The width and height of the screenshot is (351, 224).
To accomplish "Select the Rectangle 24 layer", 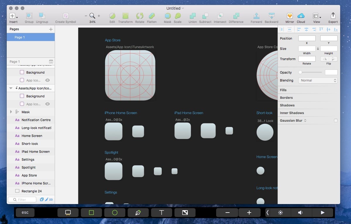I will [x=31, y=191].
